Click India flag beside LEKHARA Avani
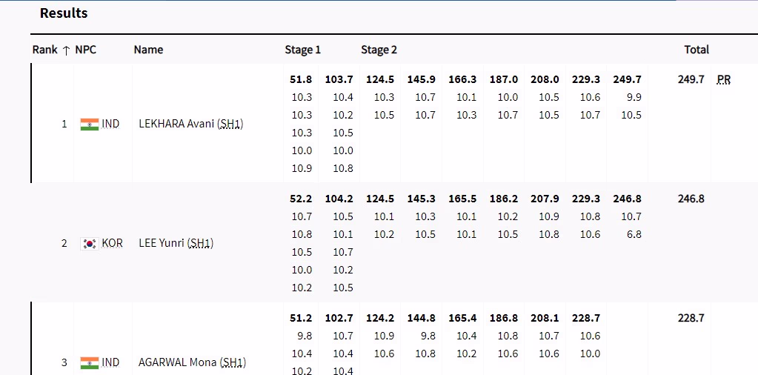Image resolution: width=758 pixels, height=375 pixels. (89, 124)
